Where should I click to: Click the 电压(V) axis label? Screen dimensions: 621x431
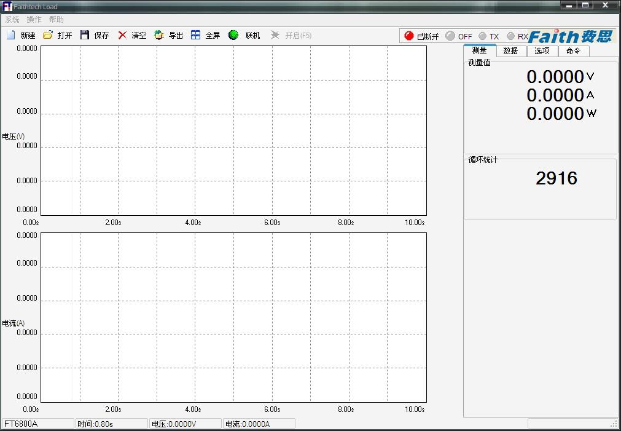[14, 136]
